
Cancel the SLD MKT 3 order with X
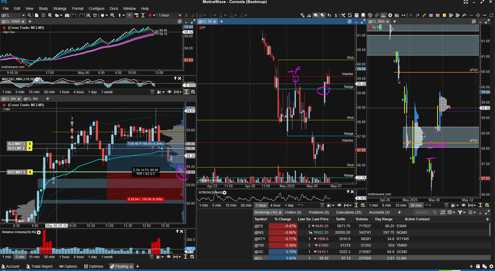30,144
